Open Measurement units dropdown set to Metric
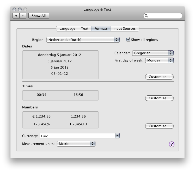The width and height of the screenshot is (195, 172). tap(76, 144)
